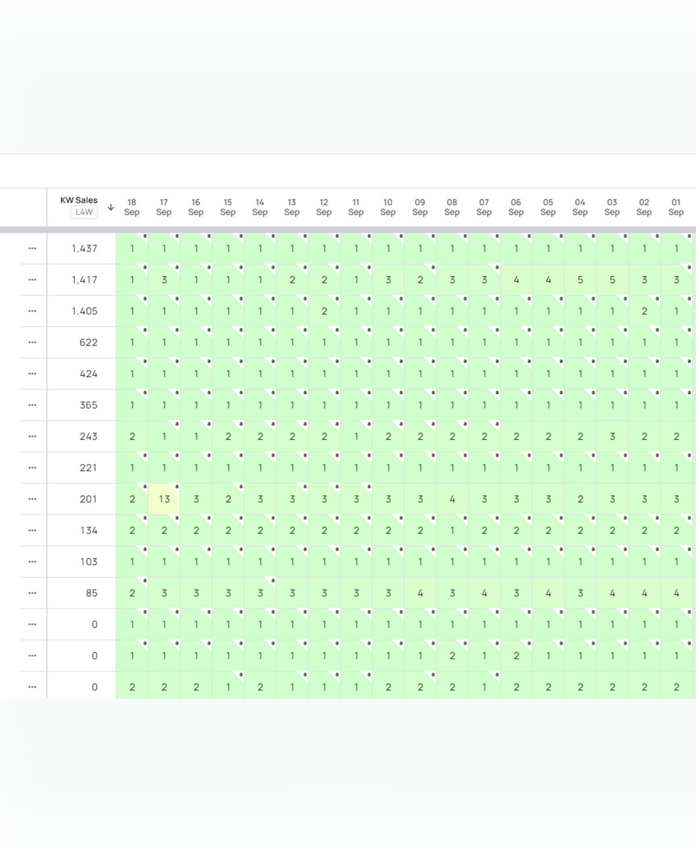Click the 03 Sep column header
The image size is (696, 850).
612,207
